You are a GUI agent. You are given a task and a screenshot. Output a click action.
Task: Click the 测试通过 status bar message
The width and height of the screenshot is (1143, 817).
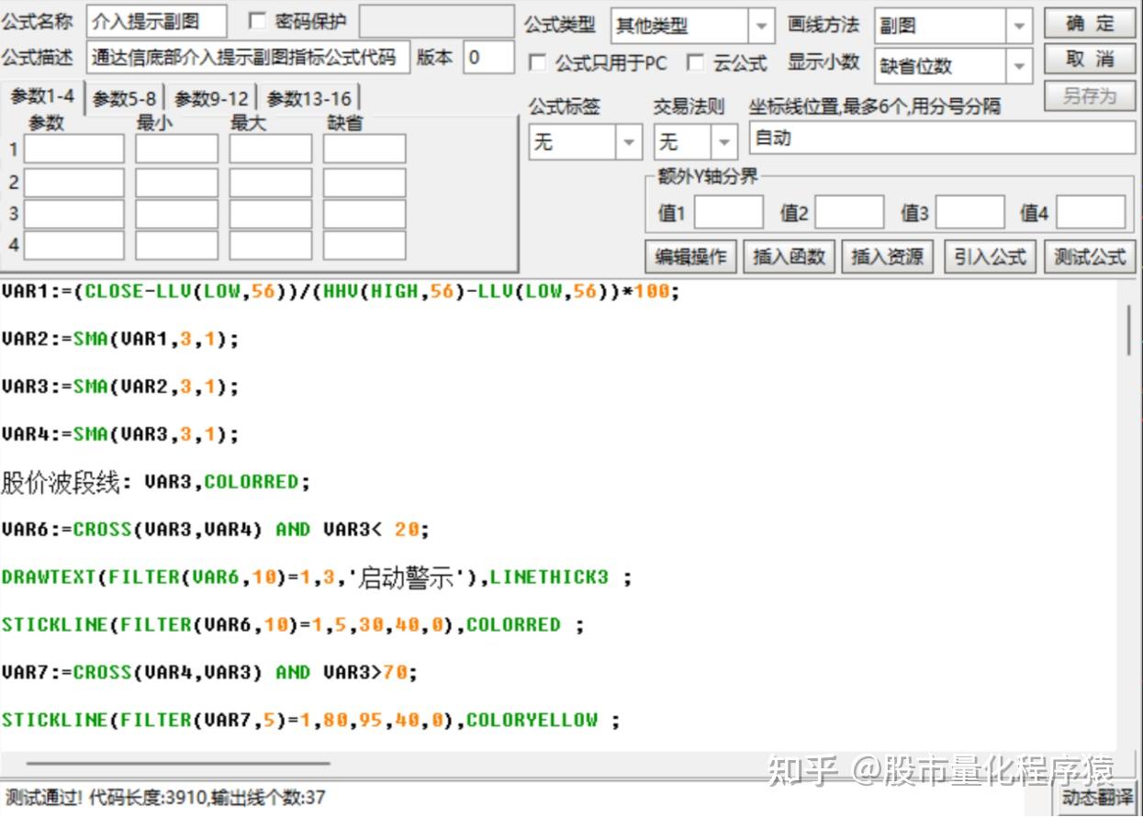coord(165,797)
